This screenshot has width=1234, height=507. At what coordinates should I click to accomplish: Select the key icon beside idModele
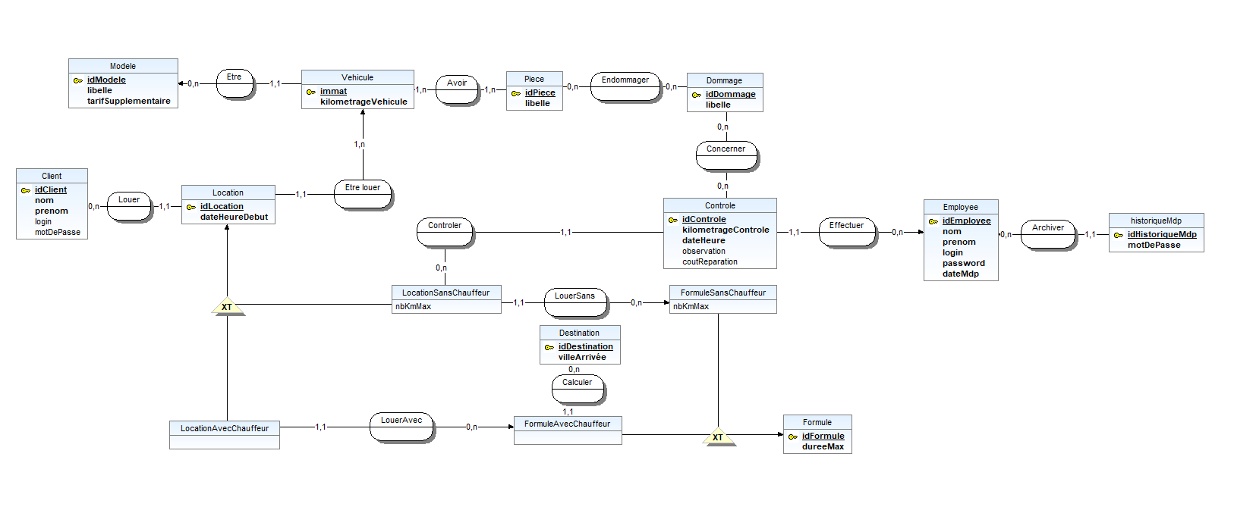[77, 80]
